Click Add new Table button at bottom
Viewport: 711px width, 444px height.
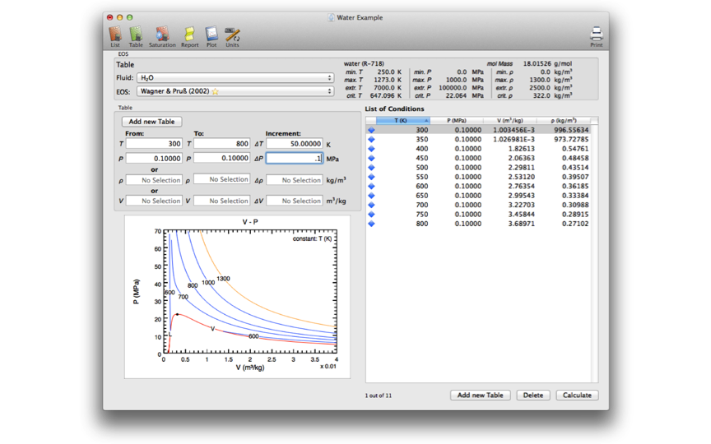[x=481, y=395]
